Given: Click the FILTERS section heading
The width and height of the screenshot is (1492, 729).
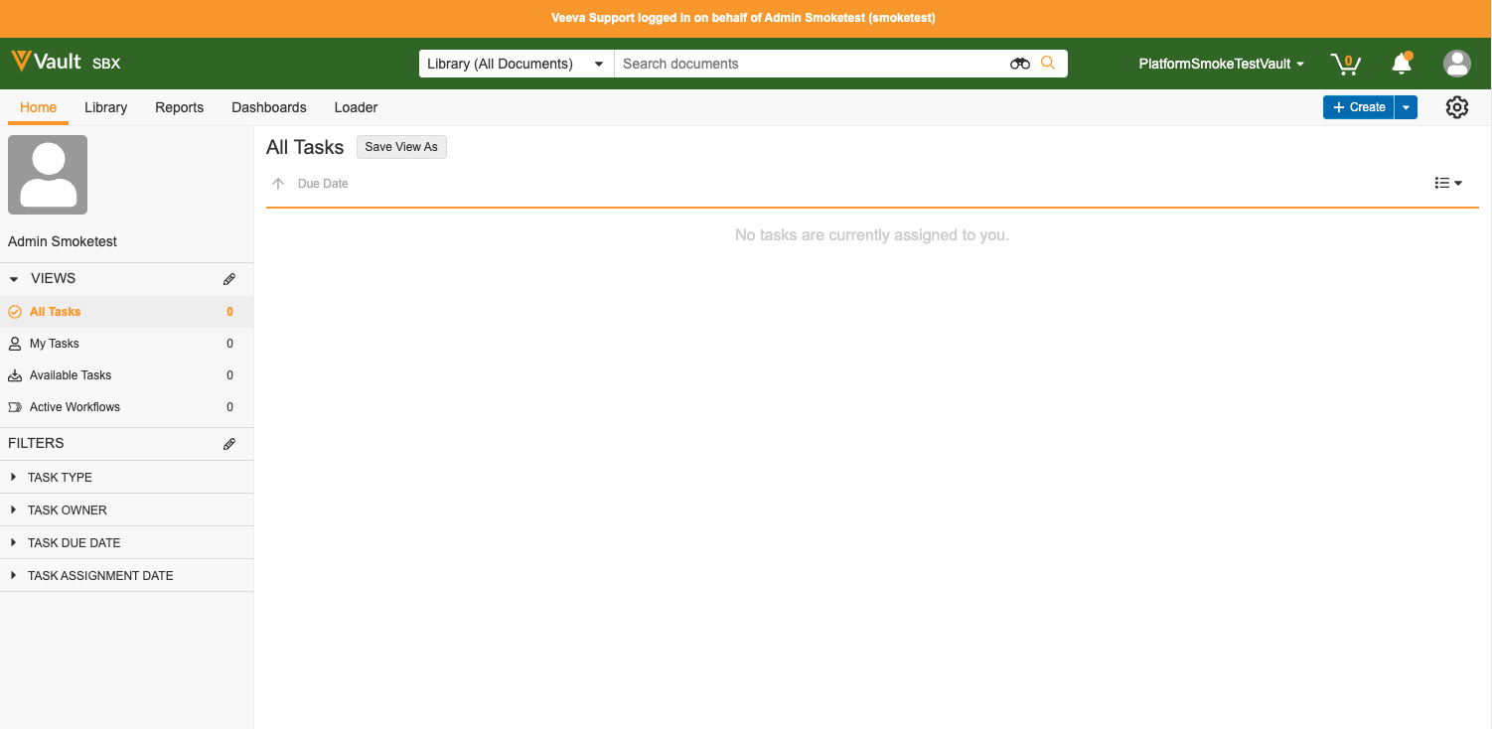Looking at the screenshot, I should pos(36,444).
